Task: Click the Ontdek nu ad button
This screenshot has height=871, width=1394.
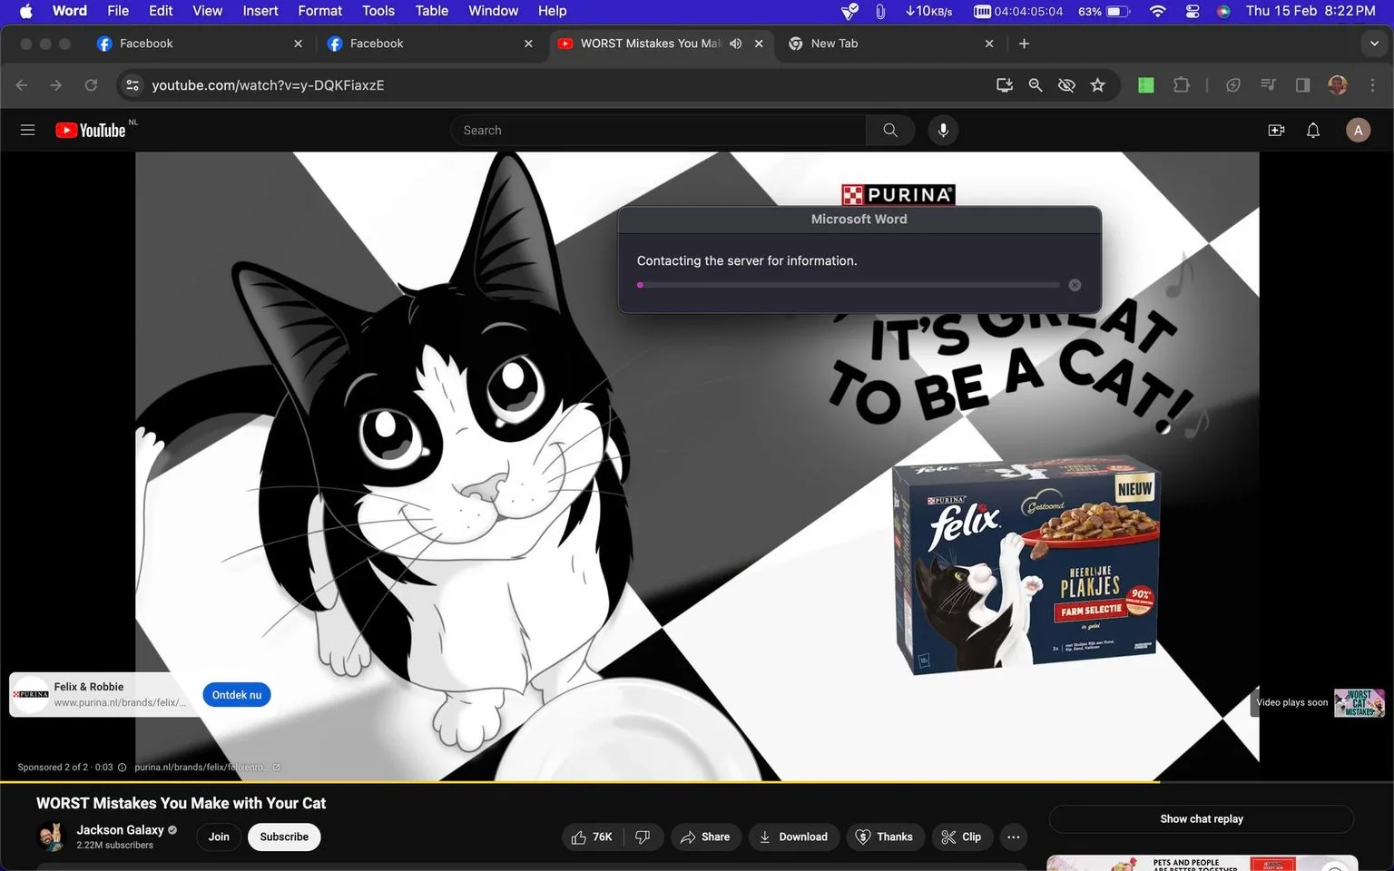Action: click(237, 695)
